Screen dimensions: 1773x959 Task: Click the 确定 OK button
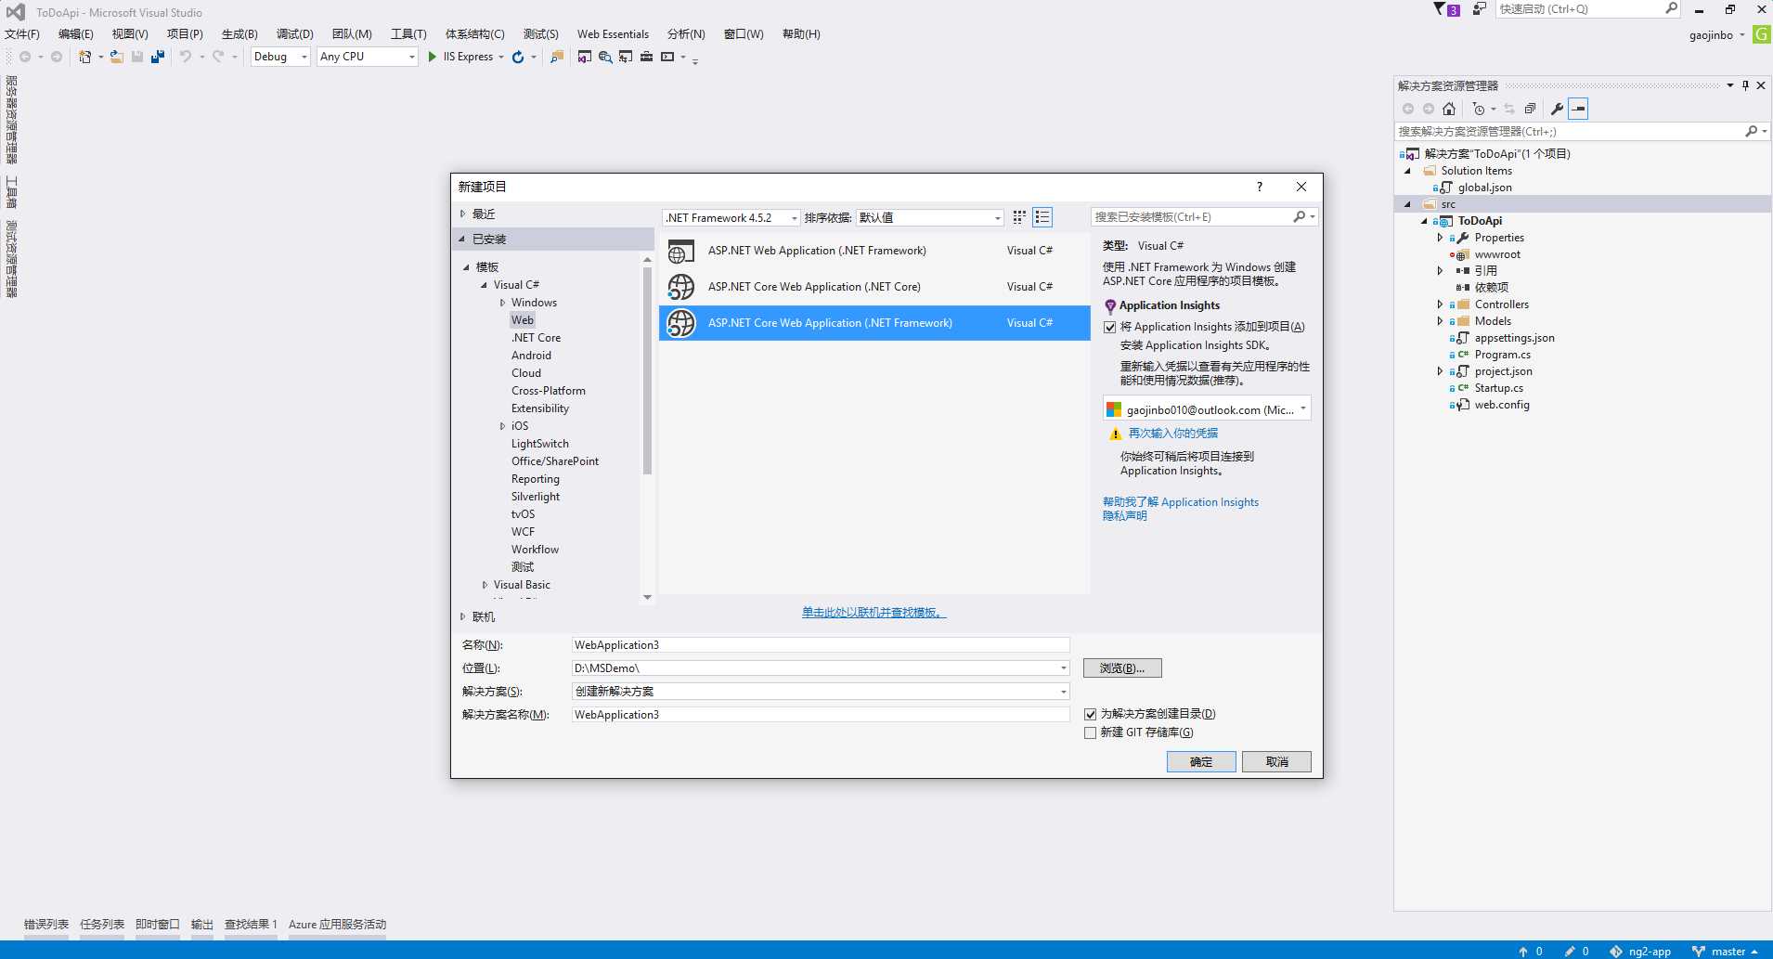click(1201, 761)
